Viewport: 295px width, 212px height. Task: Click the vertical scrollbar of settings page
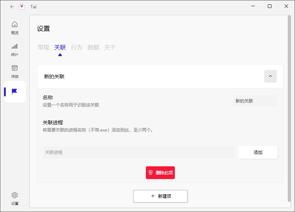point(289,109)
